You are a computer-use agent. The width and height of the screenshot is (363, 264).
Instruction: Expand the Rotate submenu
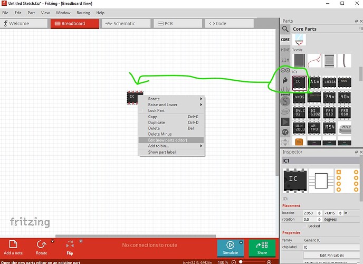[x=171, y=99]
